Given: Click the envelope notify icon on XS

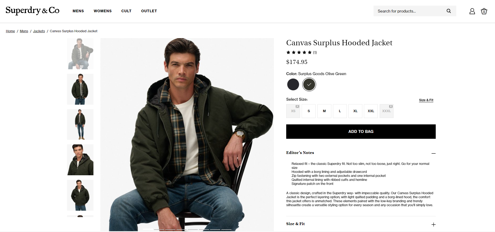Looking at the screenshot, I should (x=297, y=107).
